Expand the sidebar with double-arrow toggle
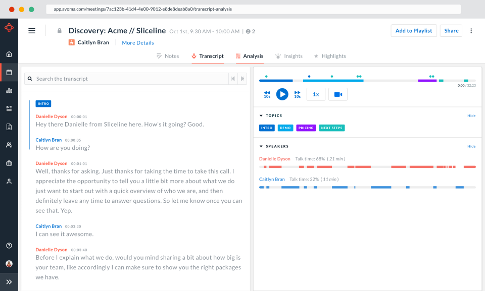This screenshot has height=291, width=485. (x=9, y=281)
